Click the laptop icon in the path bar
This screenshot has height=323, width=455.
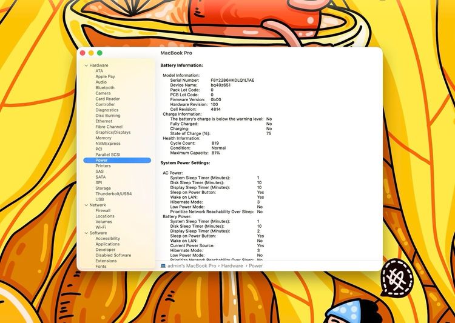point(163,266)
